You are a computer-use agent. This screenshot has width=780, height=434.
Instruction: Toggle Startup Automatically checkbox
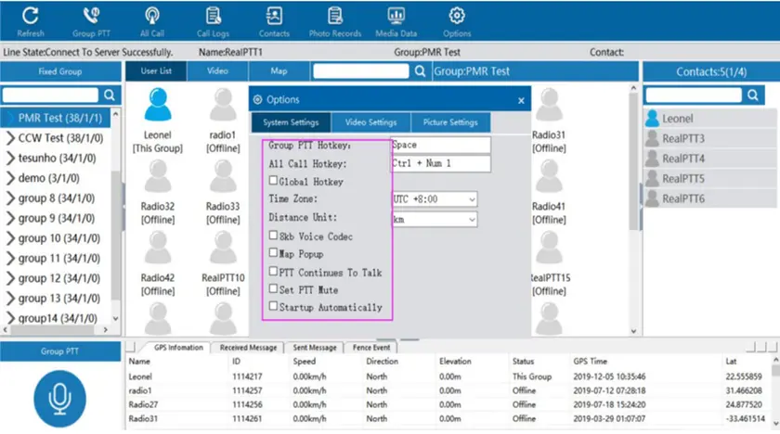click(x=274, y=306)
